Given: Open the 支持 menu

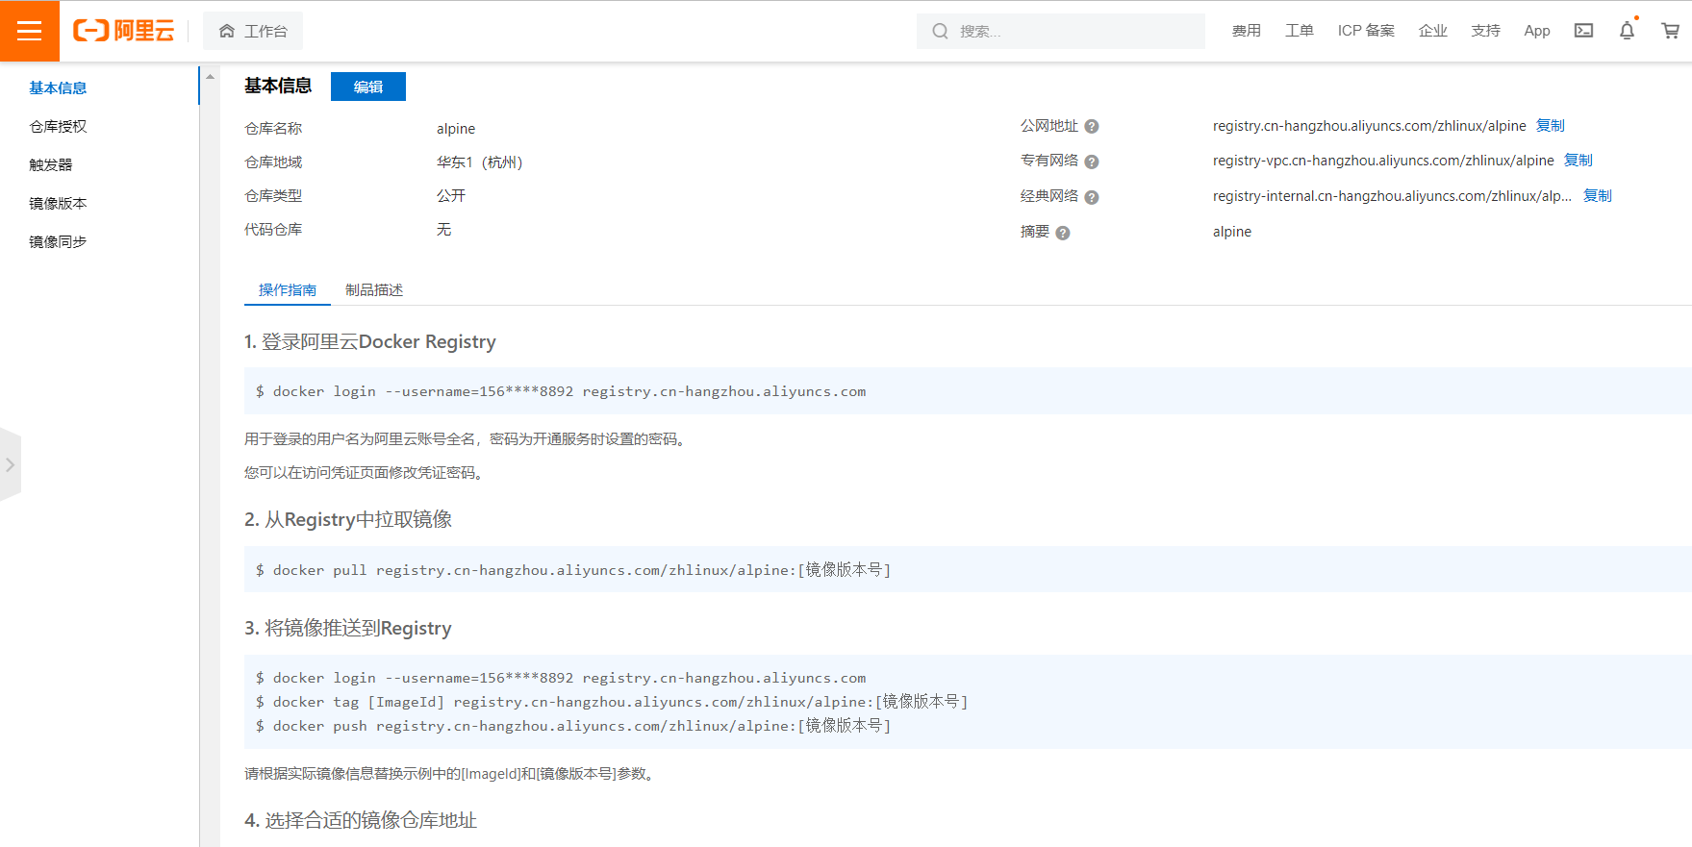Looking at the screenshot, I should click(1485, 31).
